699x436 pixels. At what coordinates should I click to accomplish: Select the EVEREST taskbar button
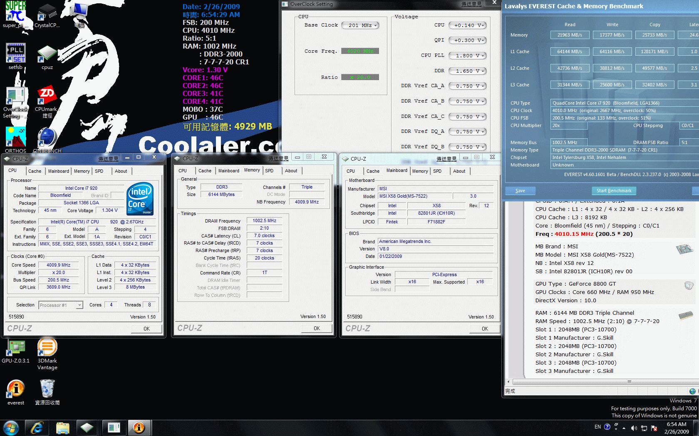139,428
